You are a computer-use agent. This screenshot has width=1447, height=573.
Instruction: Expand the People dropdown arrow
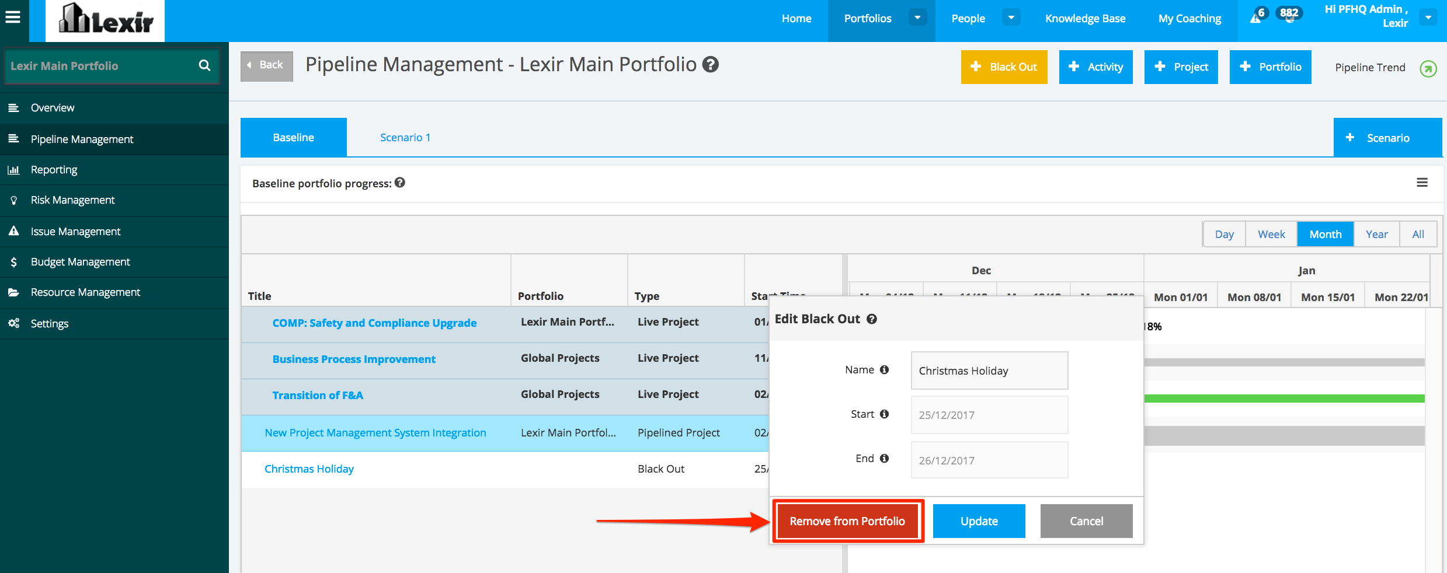(1011, 18)
